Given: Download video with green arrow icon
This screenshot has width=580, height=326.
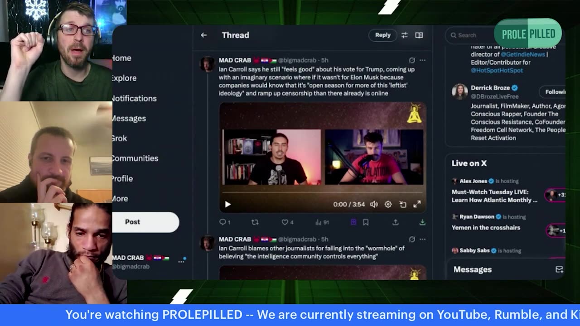Looking at the screenshot, I should [422, 222].
